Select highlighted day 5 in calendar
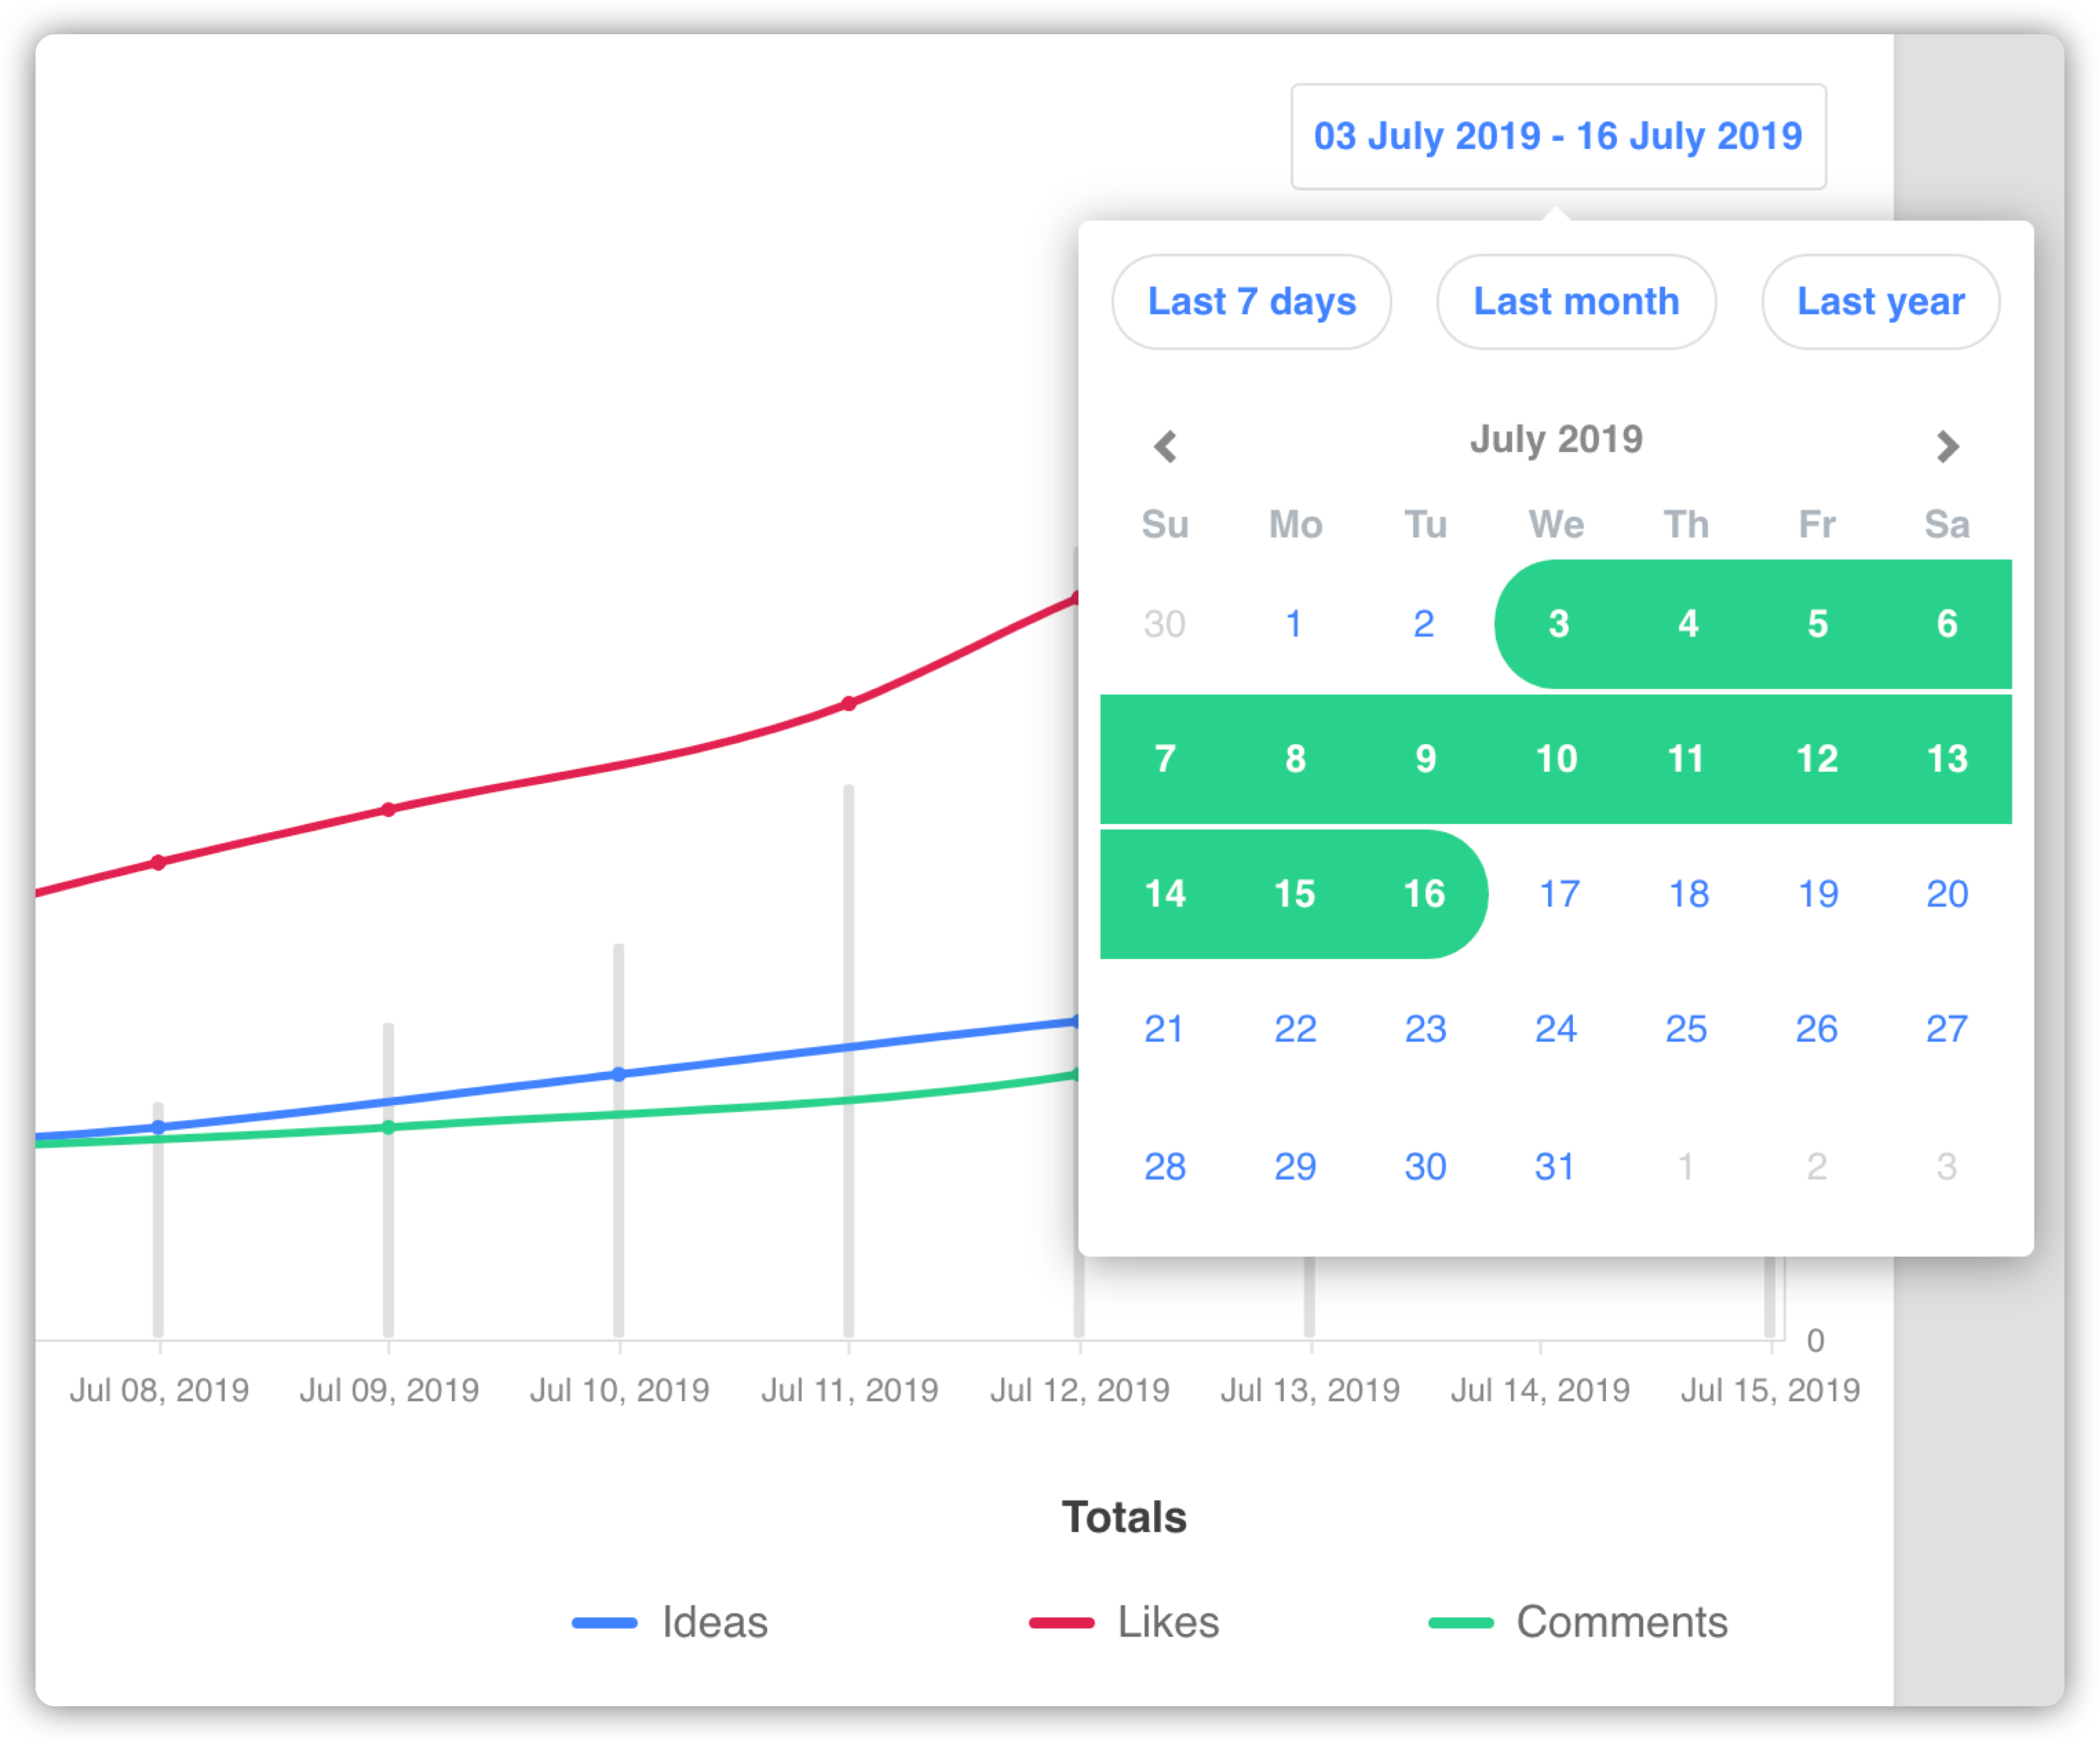The height and width of the screenshot is (1743, 2100). pos(1817,624)
